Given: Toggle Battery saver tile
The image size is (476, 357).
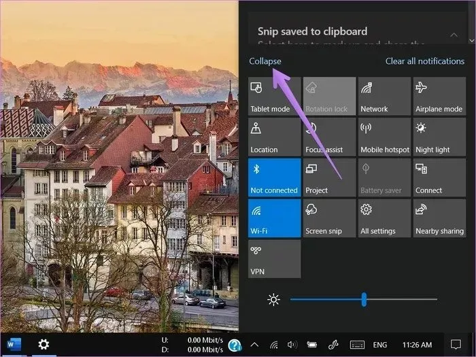Looking at the screenshot, I should click(384, 177).
